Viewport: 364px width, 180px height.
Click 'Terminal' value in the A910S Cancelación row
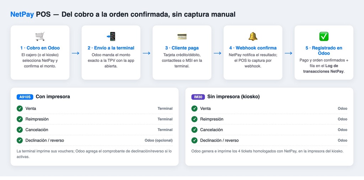coord(165,129)
